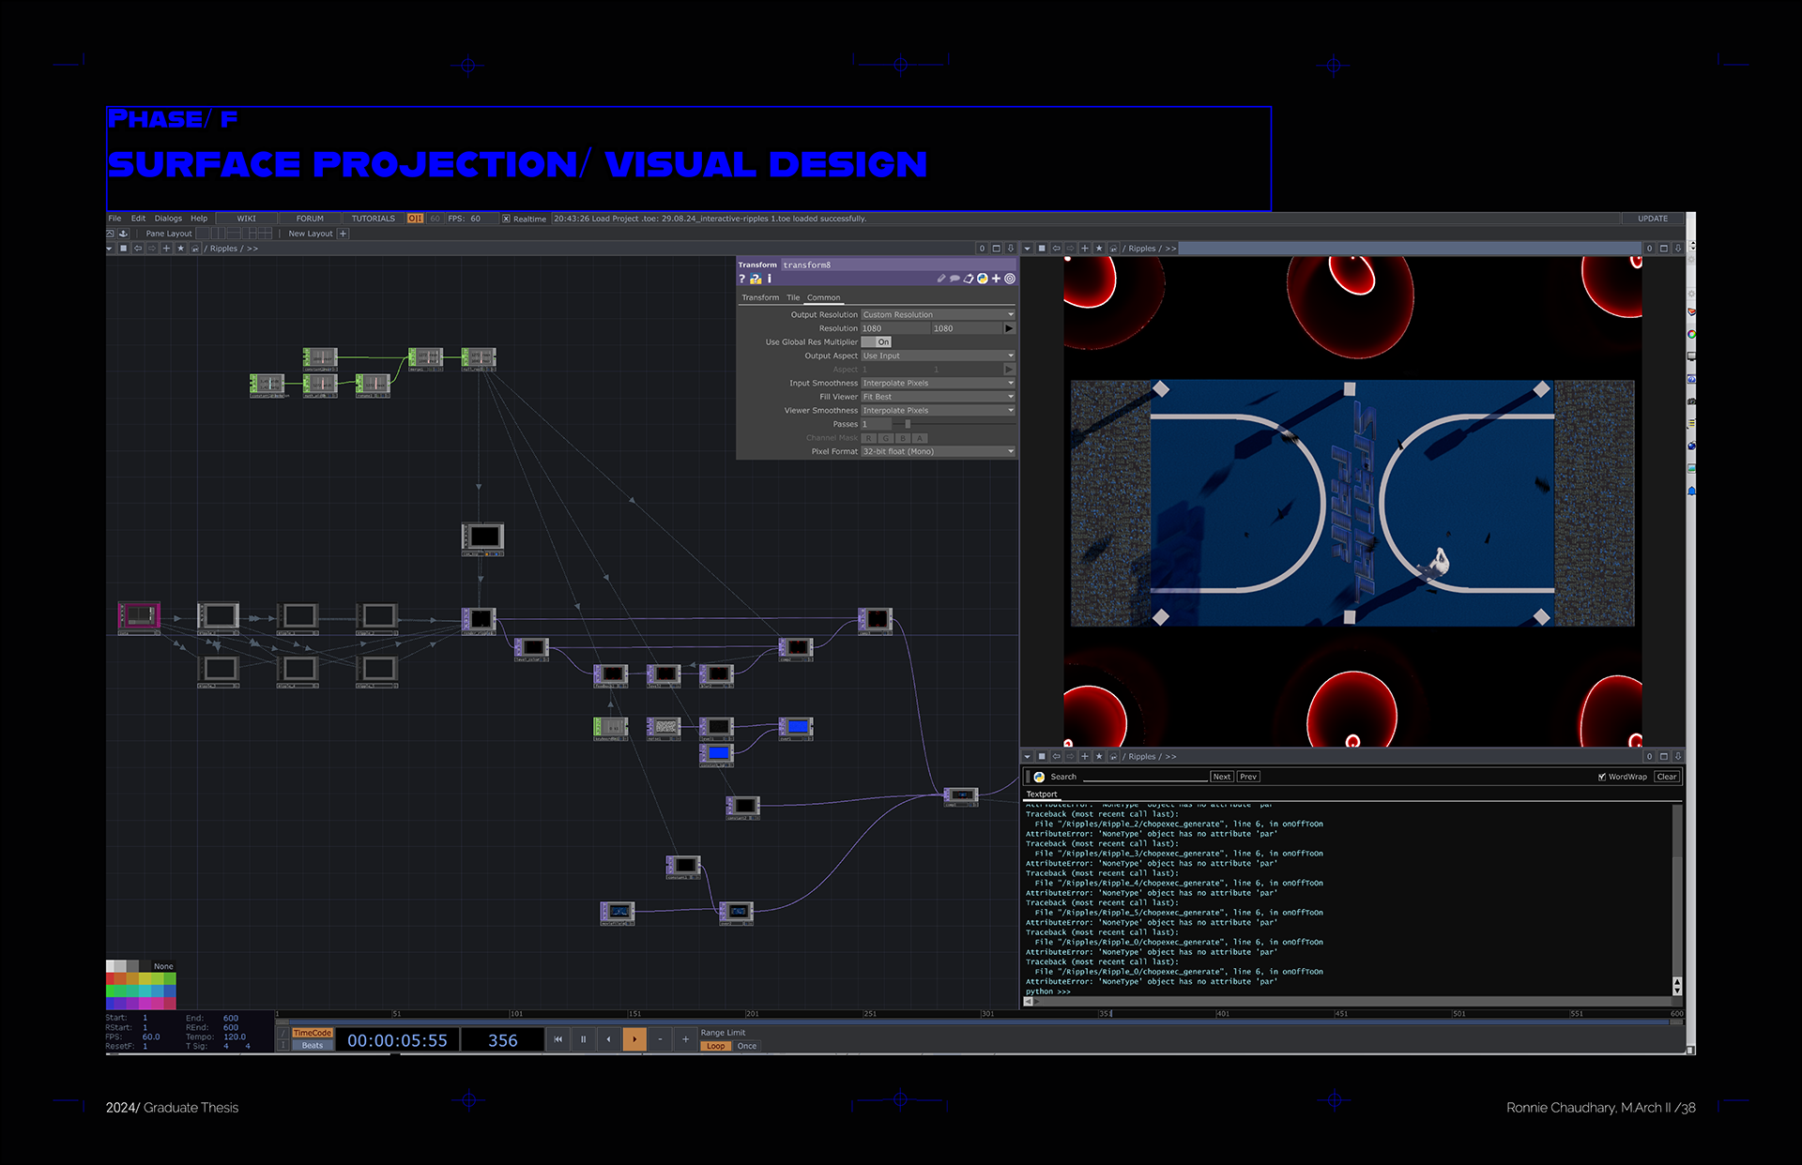Screen dimensions: 1802x1165
Task: Toggle the WordWrap checkbox in Textport
Action: tap(1601, 777)
